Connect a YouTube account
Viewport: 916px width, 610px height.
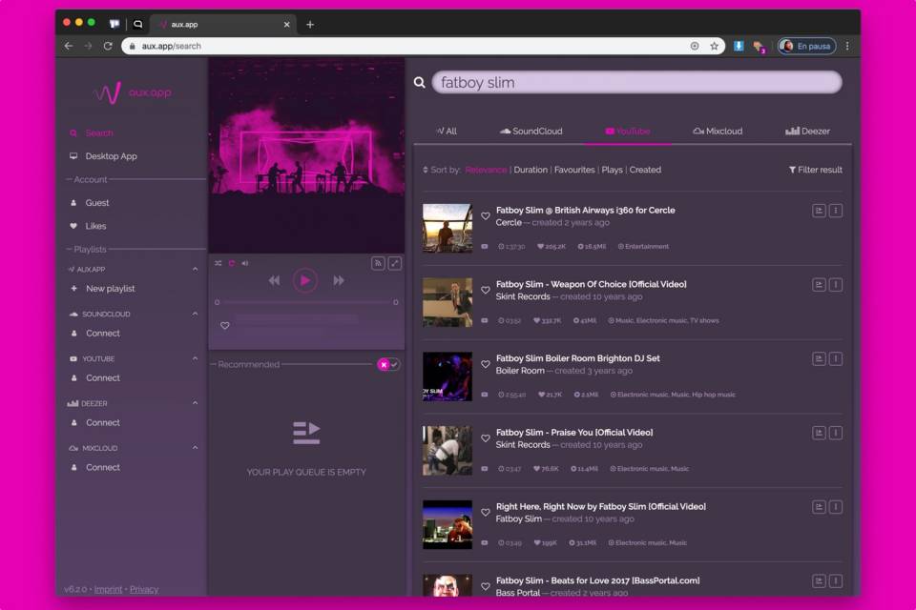pos(95,378)
